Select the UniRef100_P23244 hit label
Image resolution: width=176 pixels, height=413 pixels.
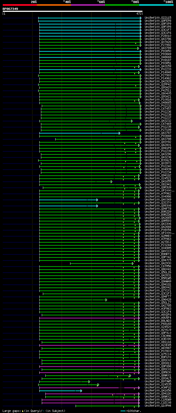pyautogui.click(x=158, y=245)
